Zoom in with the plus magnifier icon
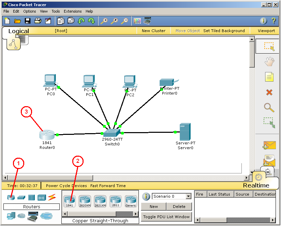Screen dimensions: 281x226 (x=104, y=21)
